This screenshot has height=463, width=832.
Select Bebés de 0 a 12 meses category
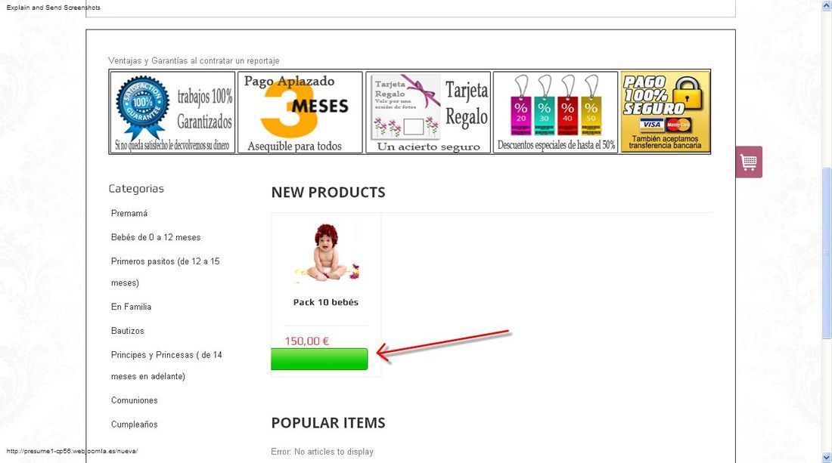pos(156,237)
